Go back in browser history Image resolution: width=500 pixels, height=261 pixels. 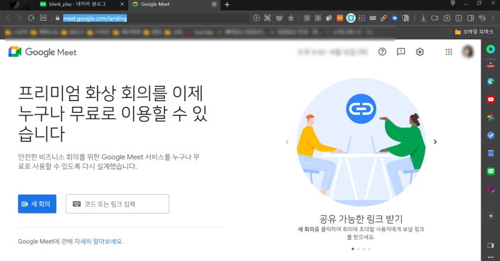pyautogui.click(x=8, y=18)
